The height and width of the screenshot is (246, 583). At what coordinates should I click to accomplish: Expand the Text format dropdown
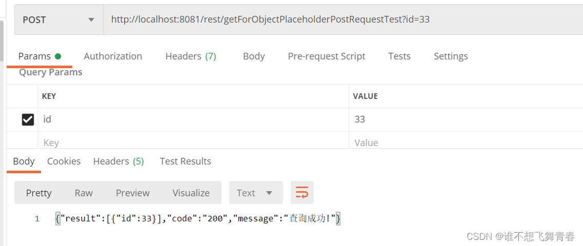[256, 193]
